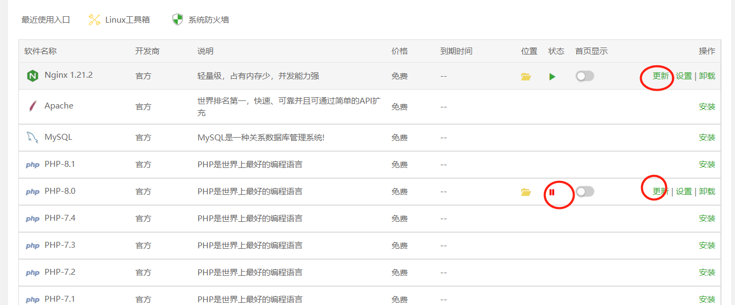Viewport: 735px width, 305px height.
Task: Click the 免费 price in the Apache row
Action: click(400, 107)
